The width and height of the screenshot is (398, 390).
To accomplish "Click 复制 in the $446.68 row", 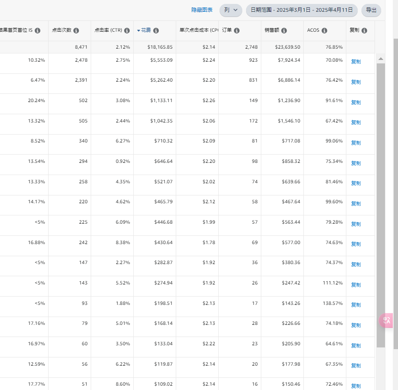I will pyautogui.click(x=356, y=224).
